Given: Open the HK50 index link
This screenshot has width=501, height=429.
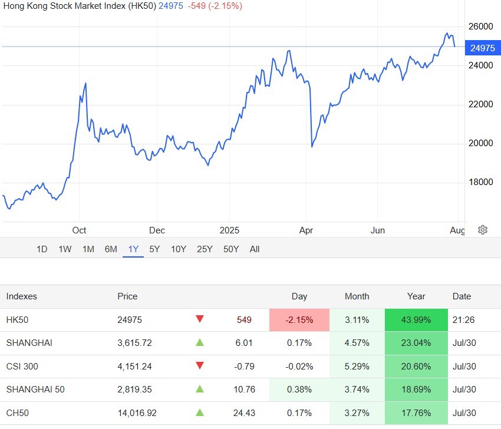Looking at the screenshot, I should tap(17, 320).
